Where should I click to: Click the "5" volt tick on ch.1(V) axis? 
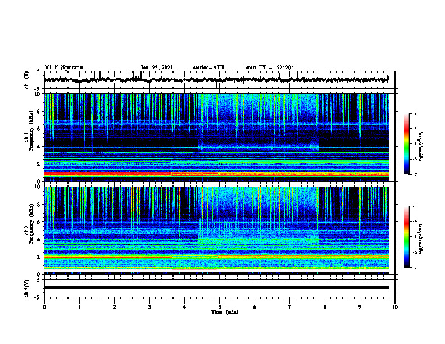pos(38,72)
